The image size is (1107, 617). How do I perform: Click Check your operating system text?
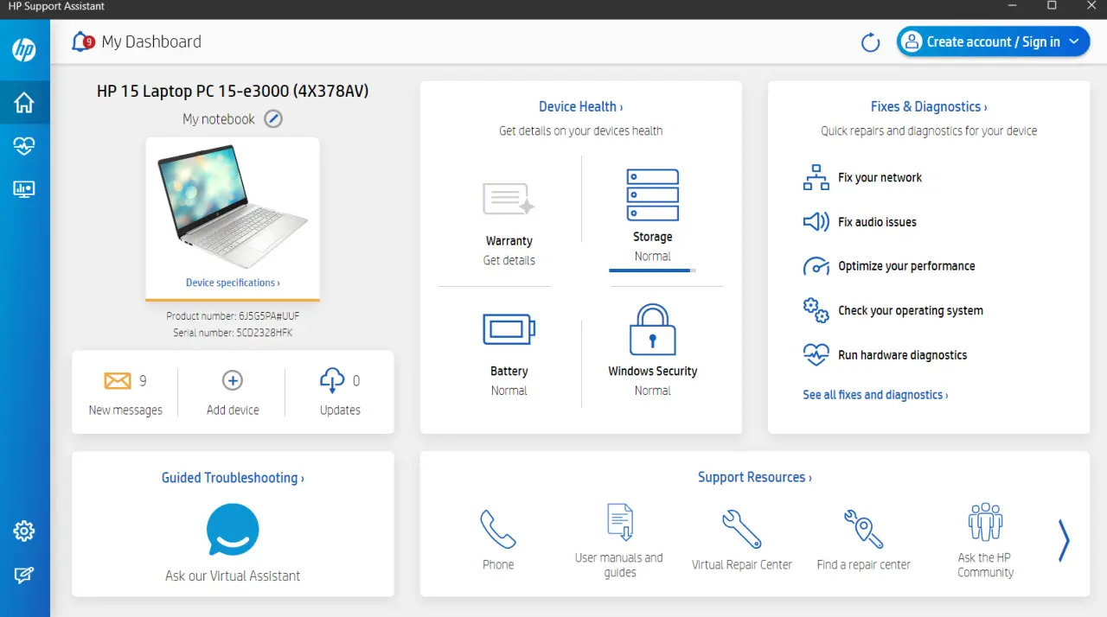(x=911, y=310)
